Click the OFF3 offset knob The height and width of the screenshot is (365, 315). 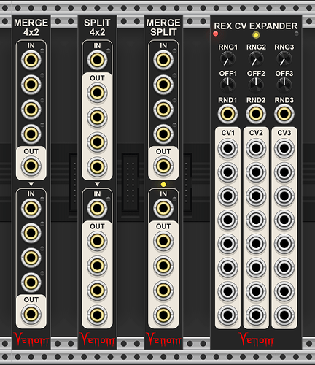(x=284, y=85)
